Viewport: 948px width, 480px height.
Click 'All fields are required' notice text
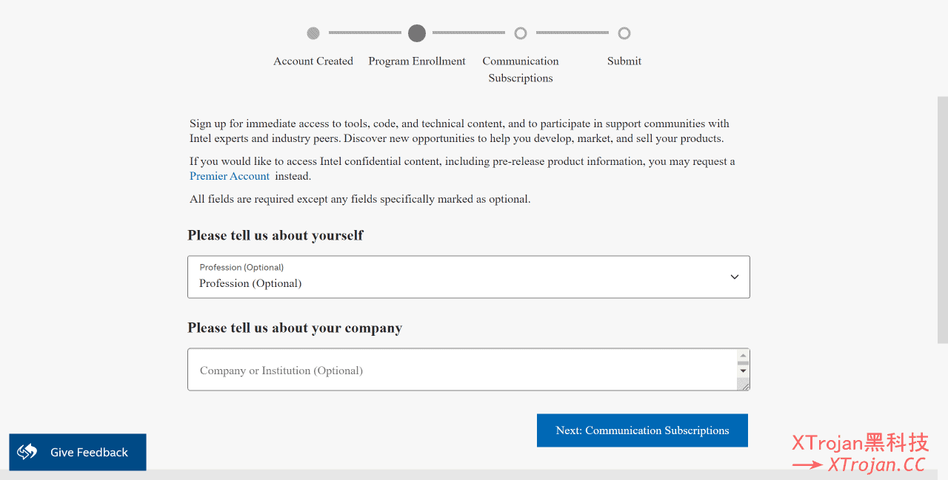point(360,199)
